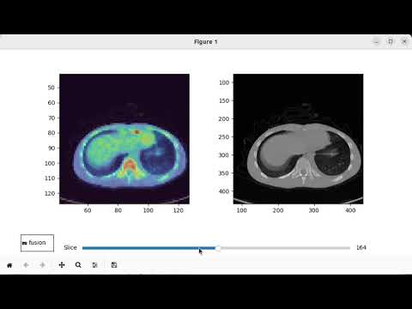Toggle the fusion checkbox
The width and height of the screenshot is (412, 309).
(25, 243)
